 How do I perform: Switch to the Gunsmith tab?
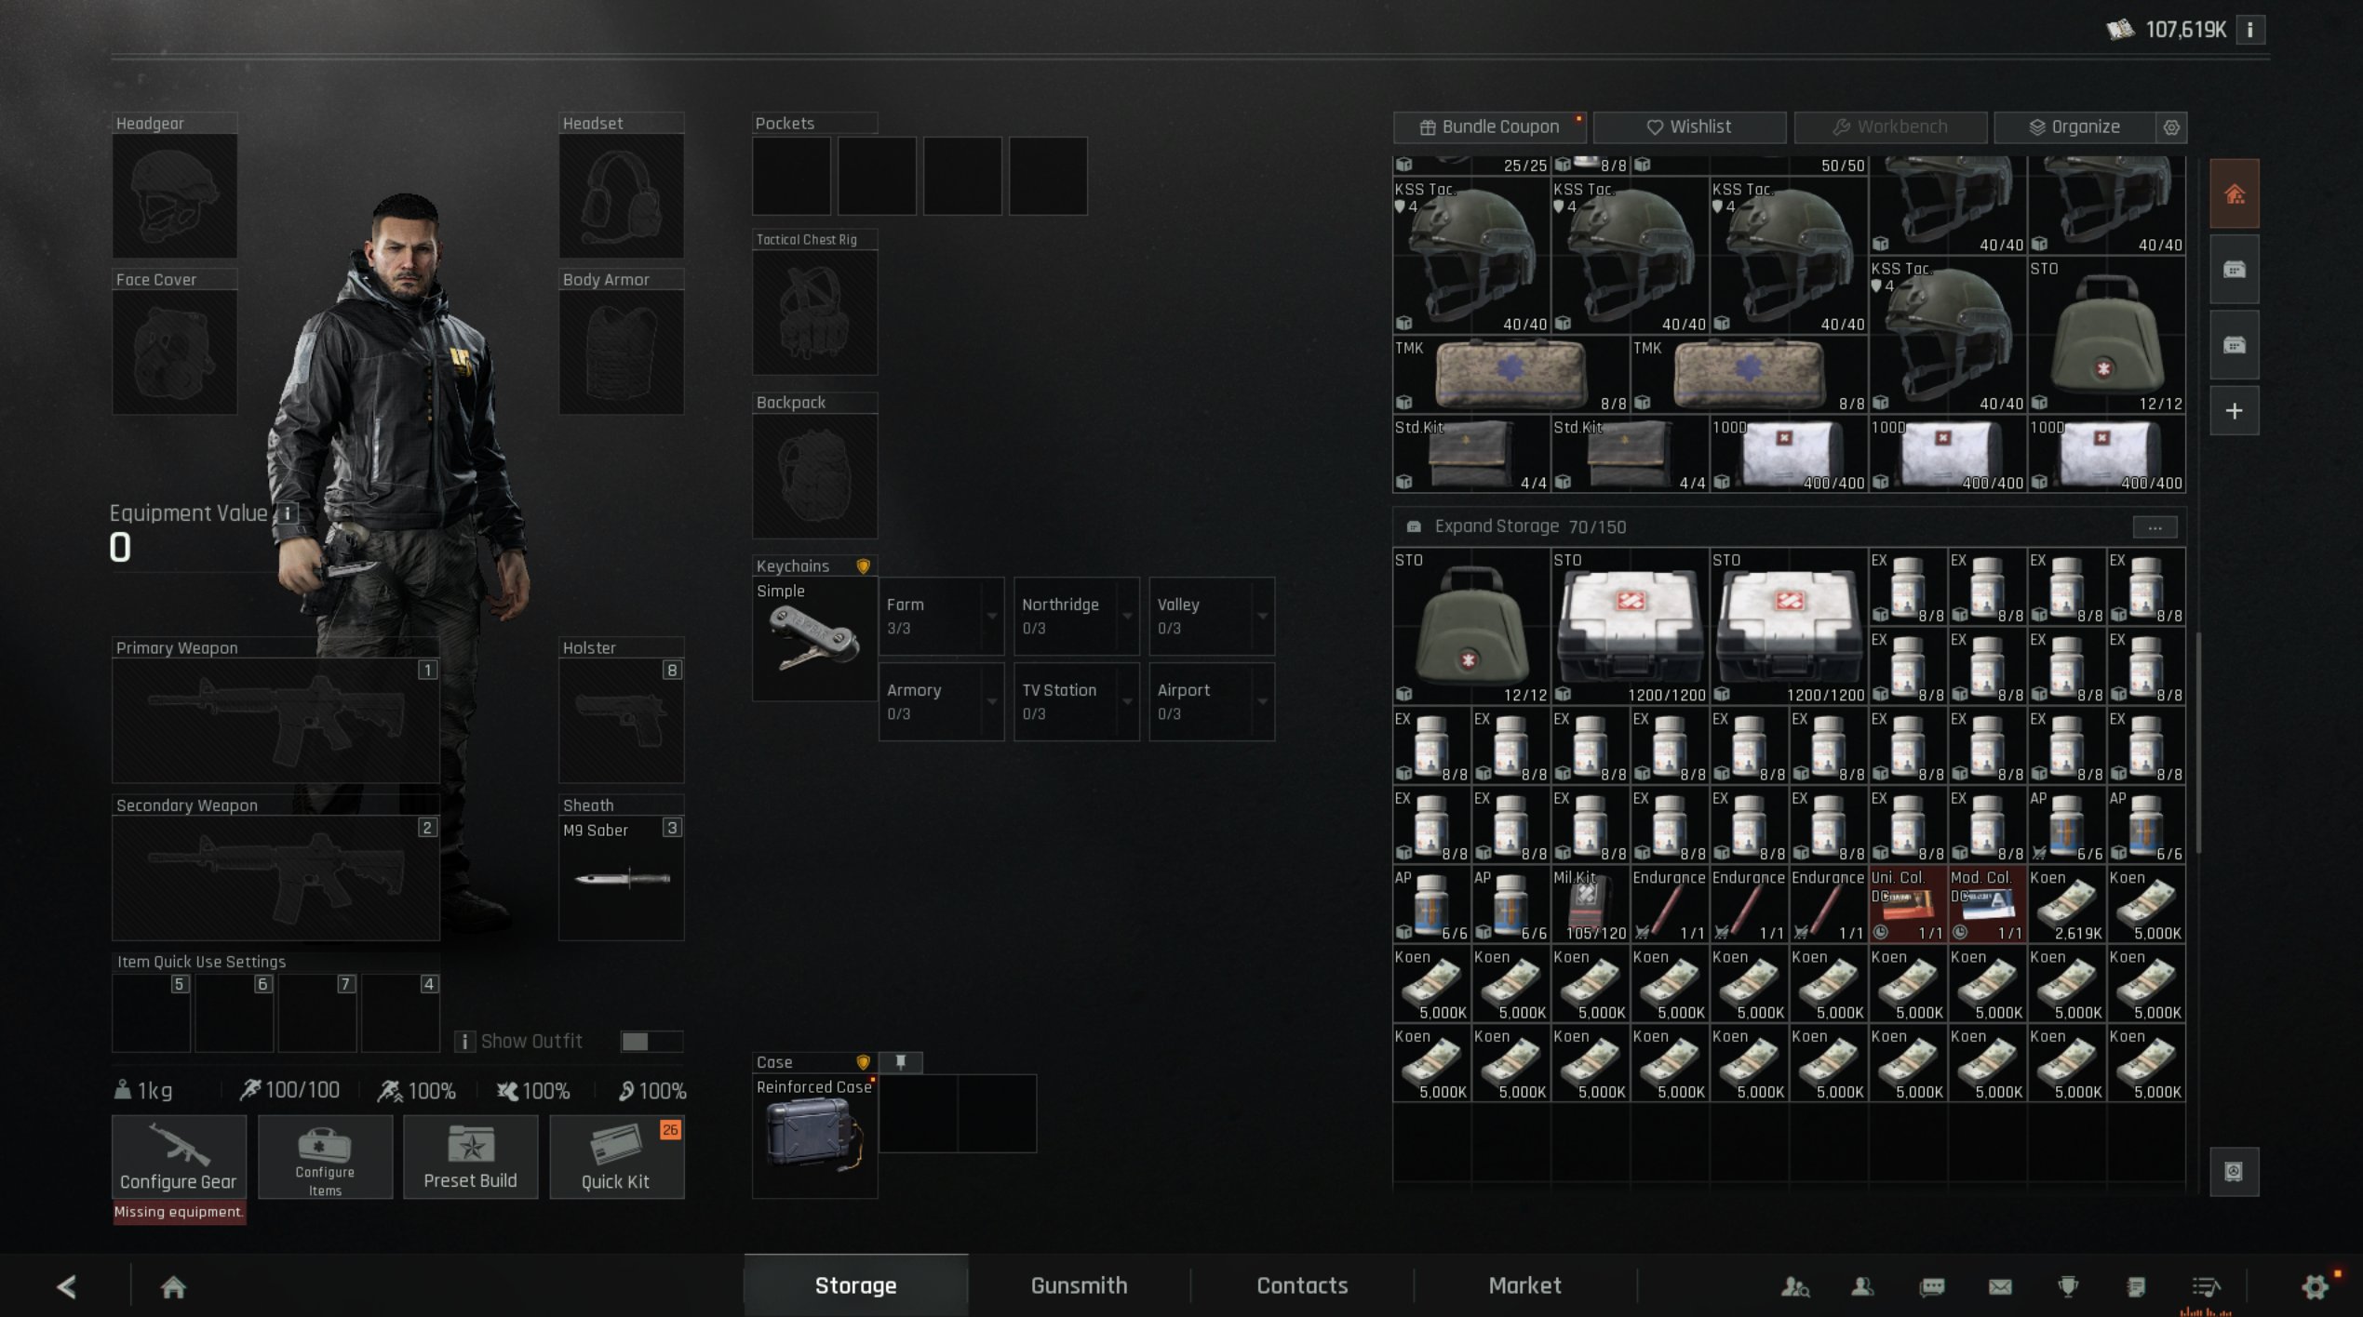[x=1079, y=1286]
